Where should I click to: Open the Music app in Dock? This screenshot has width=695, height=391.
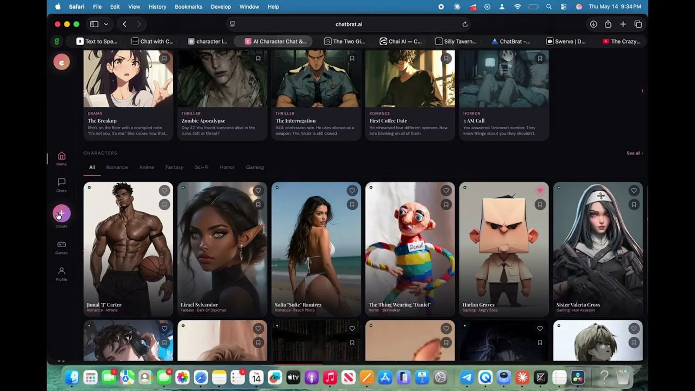(330, 377)
